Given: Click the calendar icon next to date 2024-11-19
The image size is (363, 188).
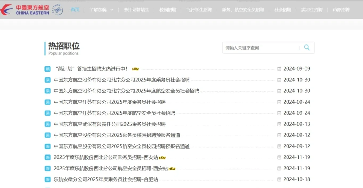Looking at the screenshot, I should pyautogui.click(x=279, y=157).
